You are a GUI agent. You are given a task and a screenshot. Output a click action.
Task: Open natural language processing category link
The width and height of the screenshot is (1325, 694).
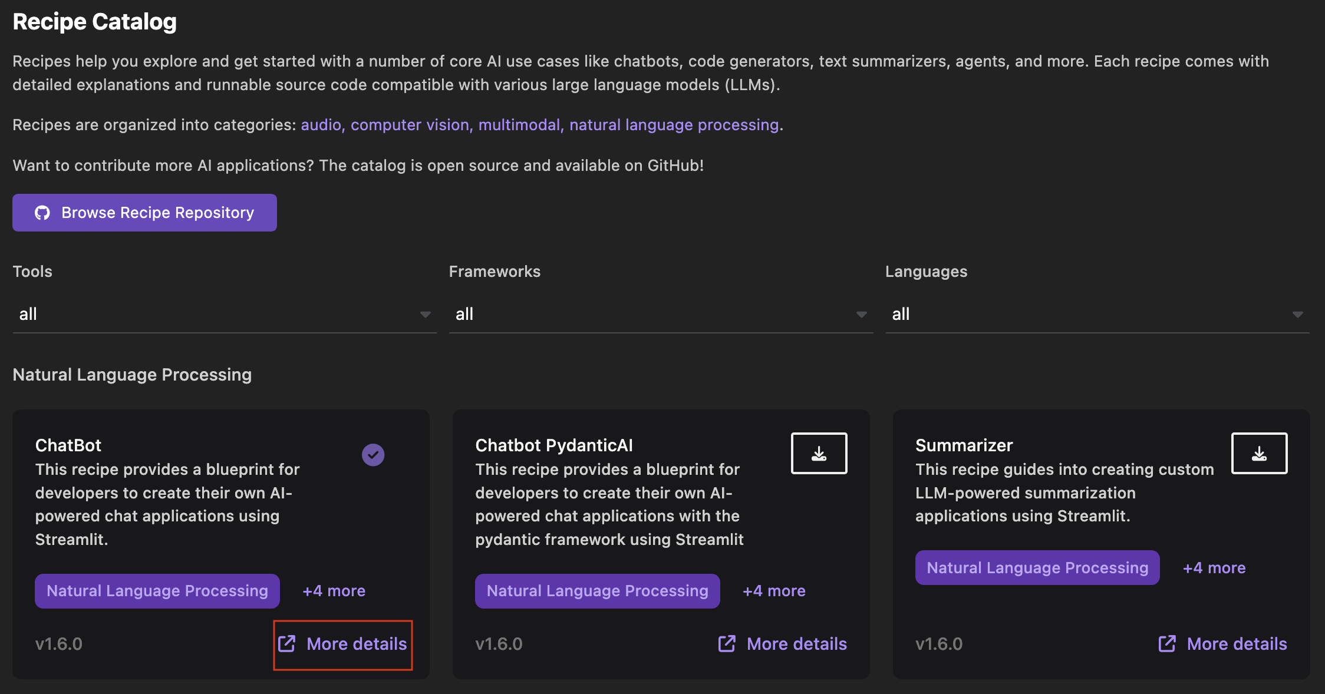(674, 125)
